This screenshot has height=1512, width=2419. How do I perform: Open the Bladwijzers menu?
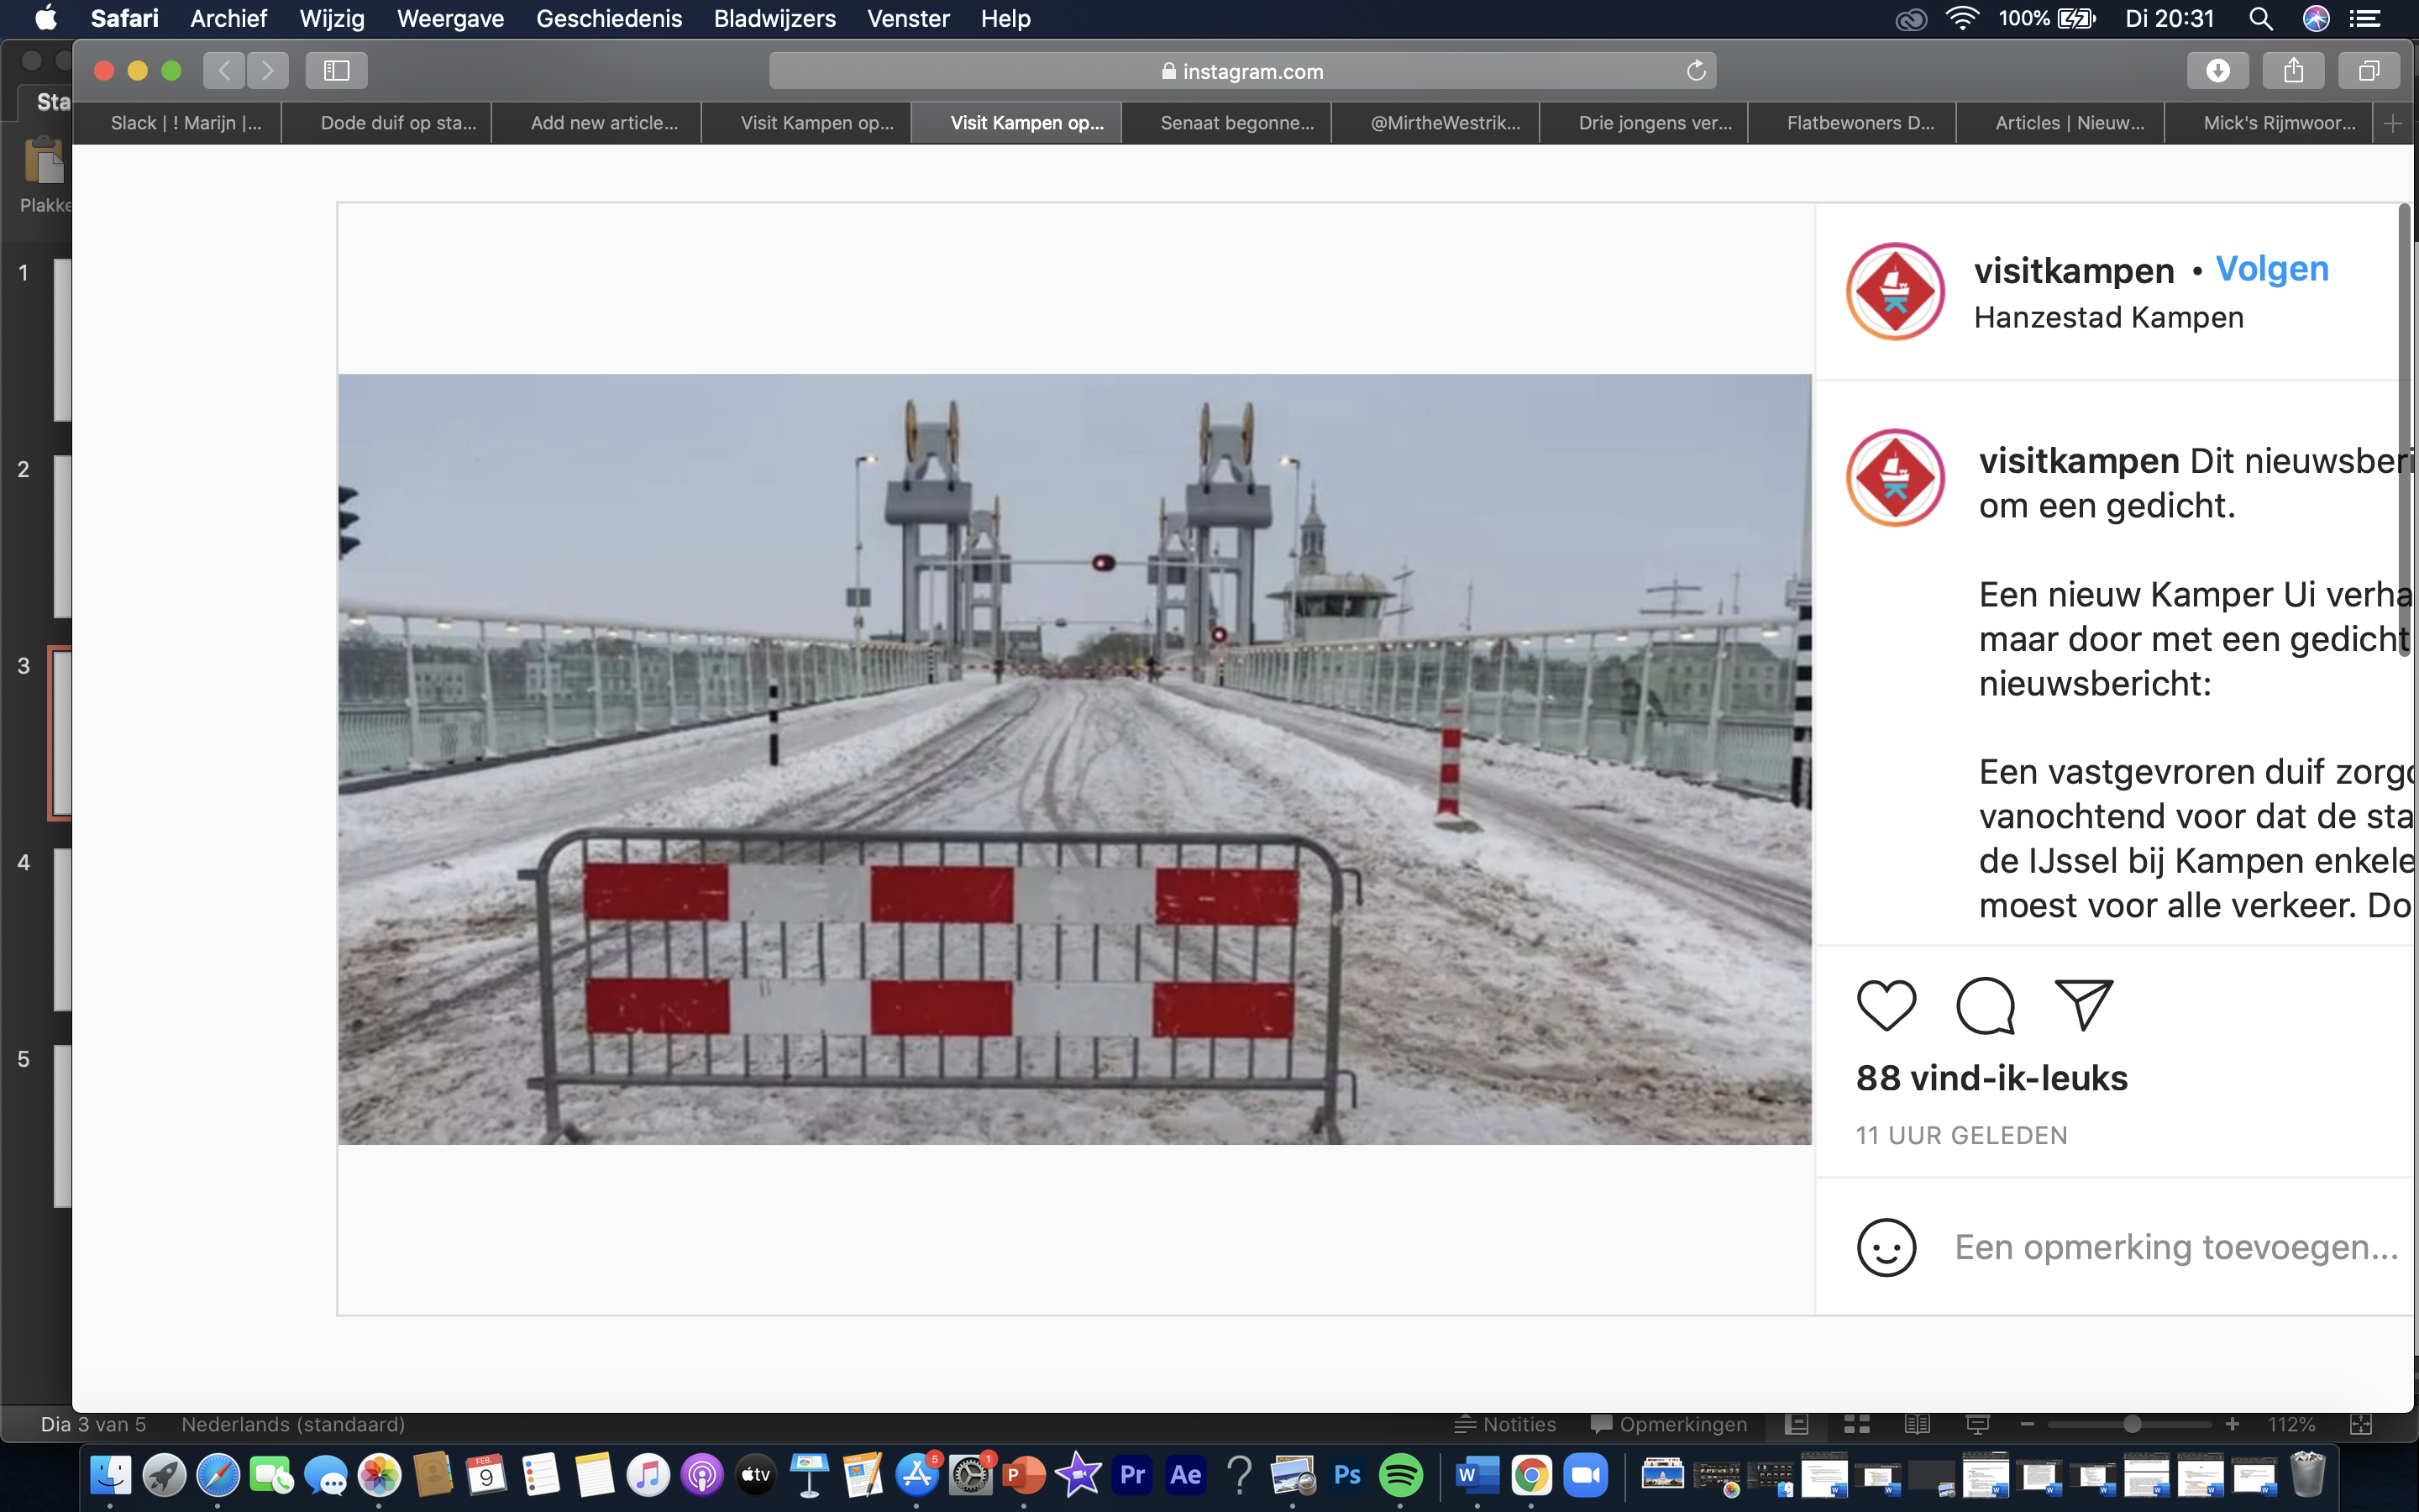click(x=774, y=18)
